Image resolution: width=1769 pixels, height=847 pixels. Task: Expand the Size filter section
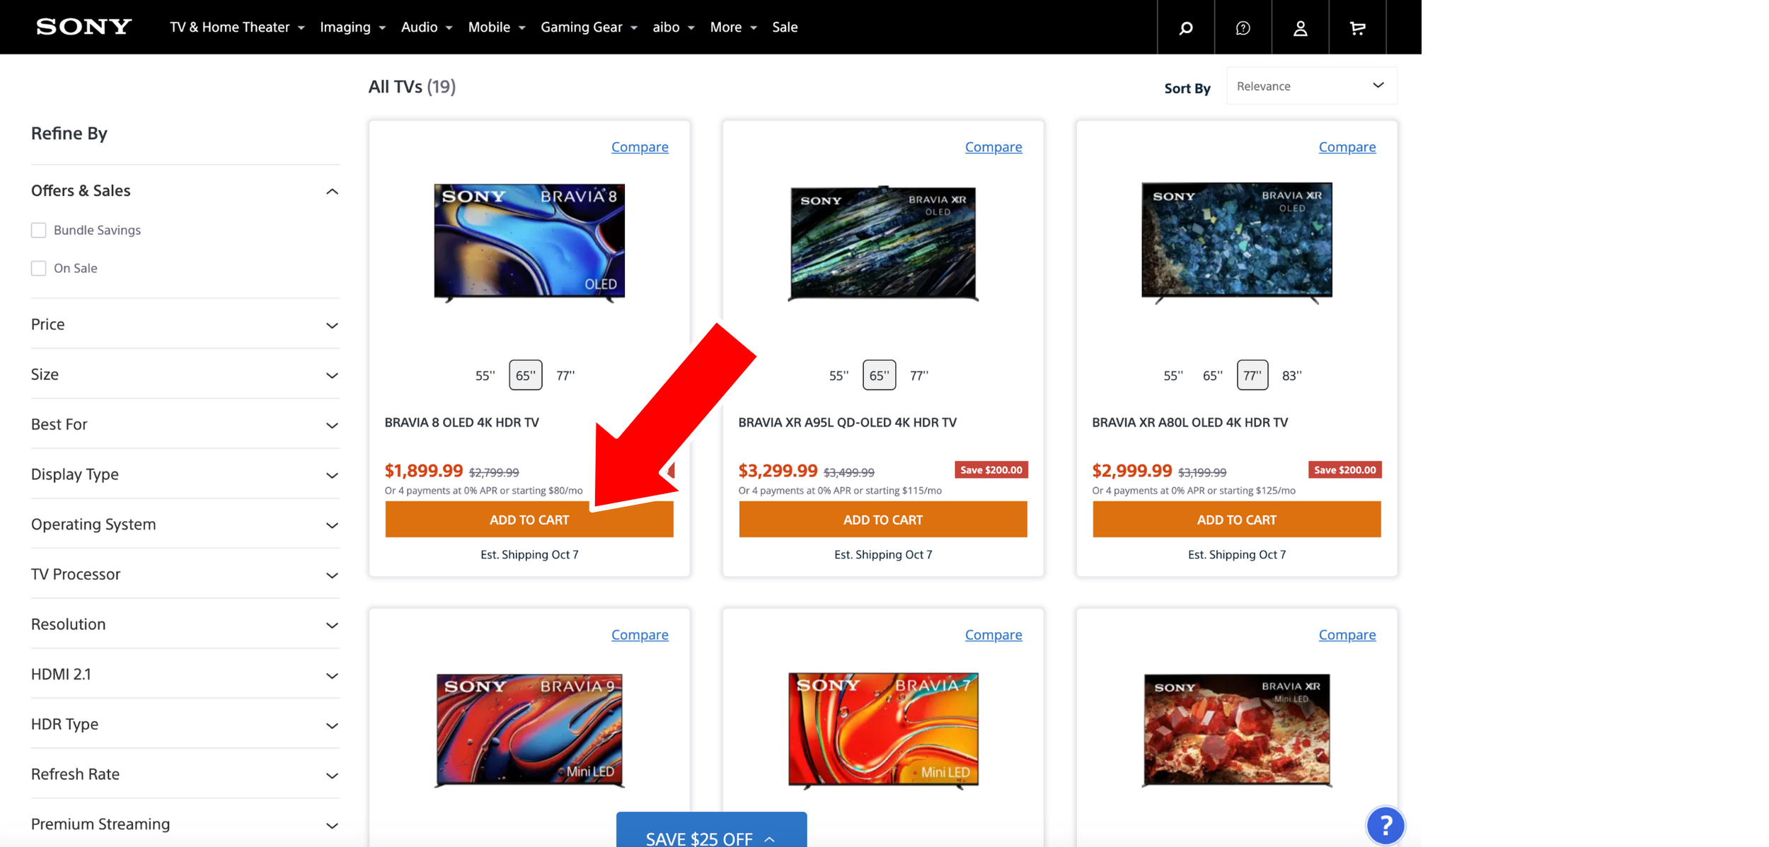[x=185, y=375]
